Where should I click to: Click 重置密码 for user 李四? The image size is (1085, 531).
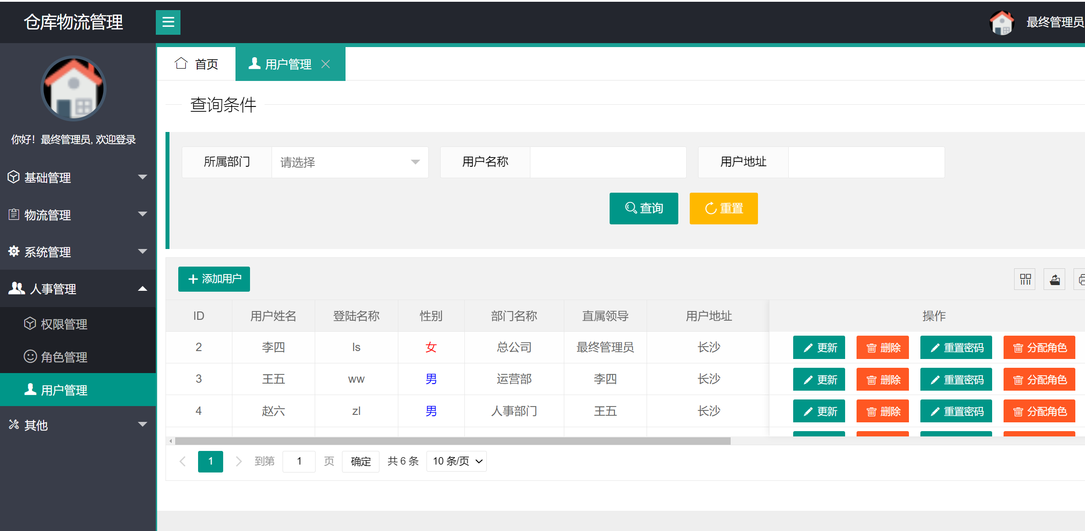(956, 348)
